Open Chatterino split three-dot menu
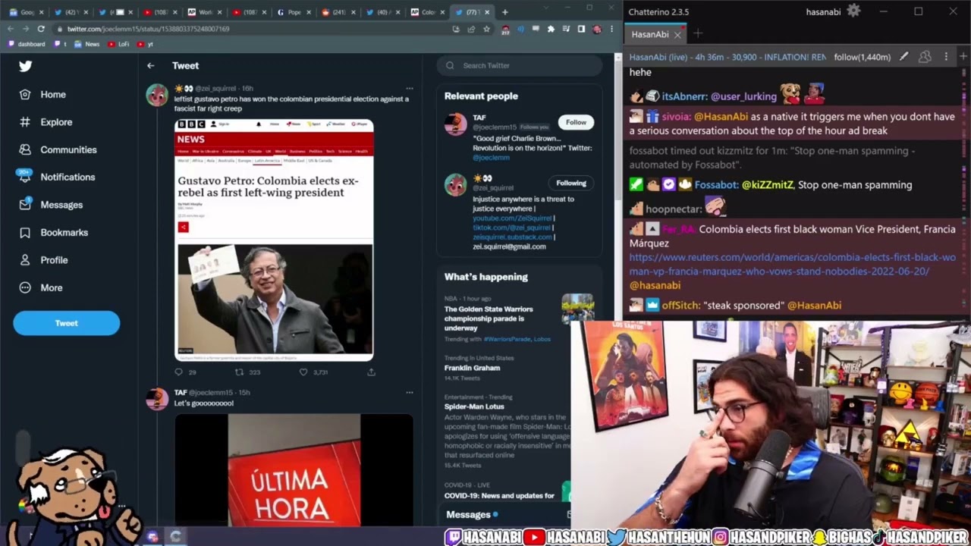The width and height of the screenshot is (971, 546). (x=946, y=57)
